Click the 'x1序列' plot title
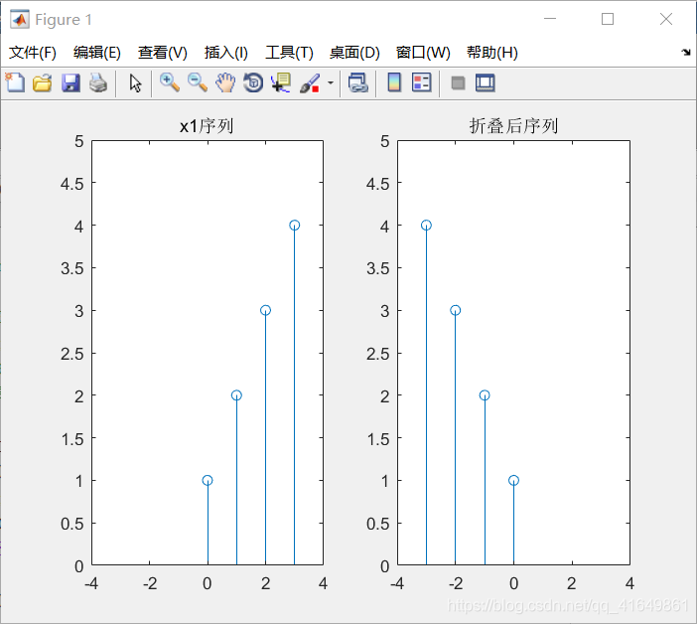This screenshot has height=624, width=697. [x=207, y=126]
